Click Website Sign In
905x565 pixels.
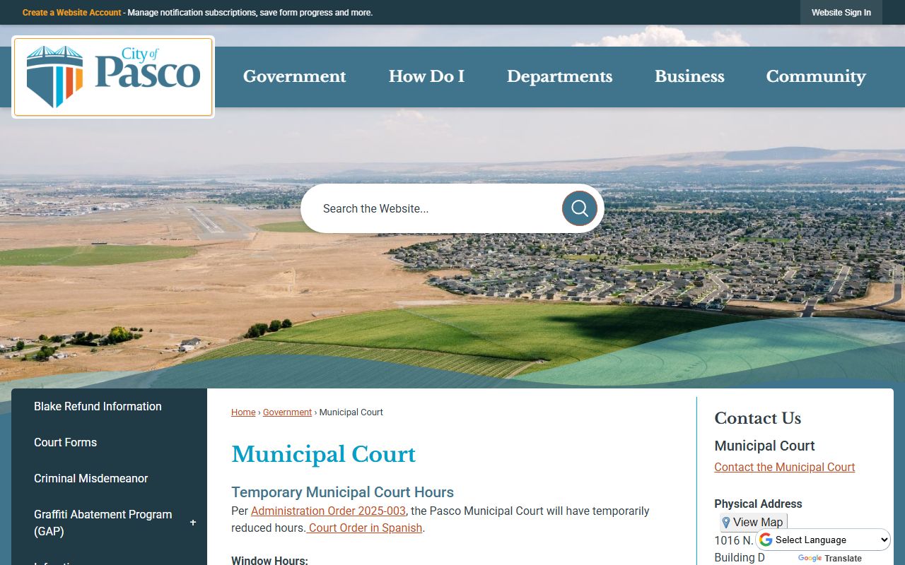point(841,13)
